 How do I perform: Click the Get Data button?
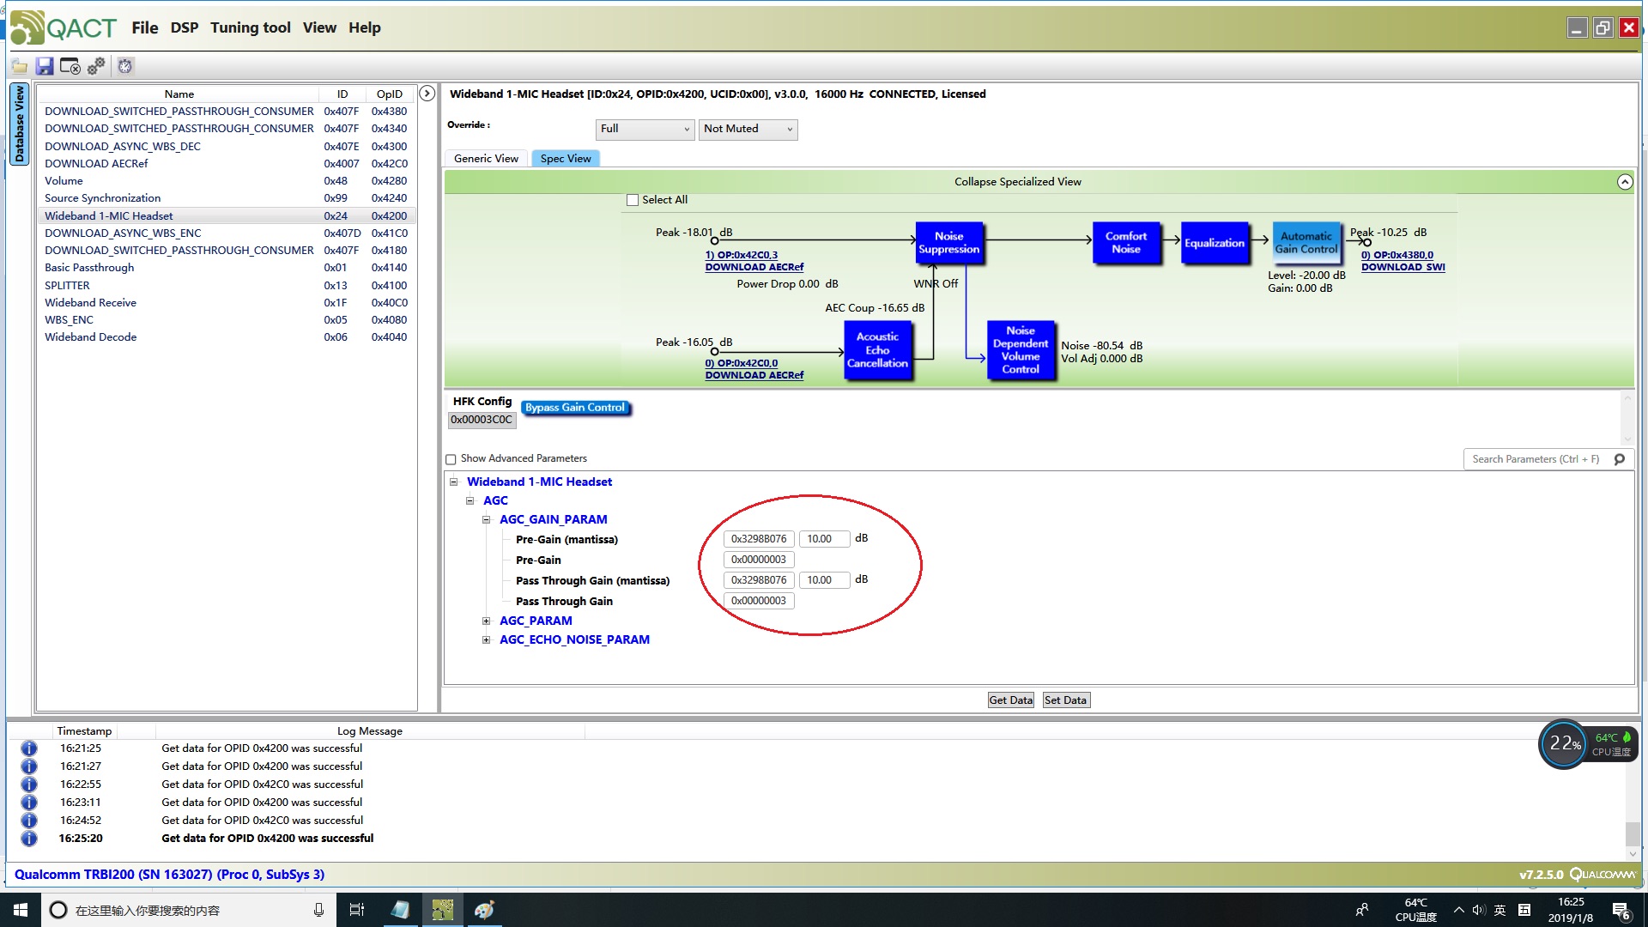point(1011,700)
